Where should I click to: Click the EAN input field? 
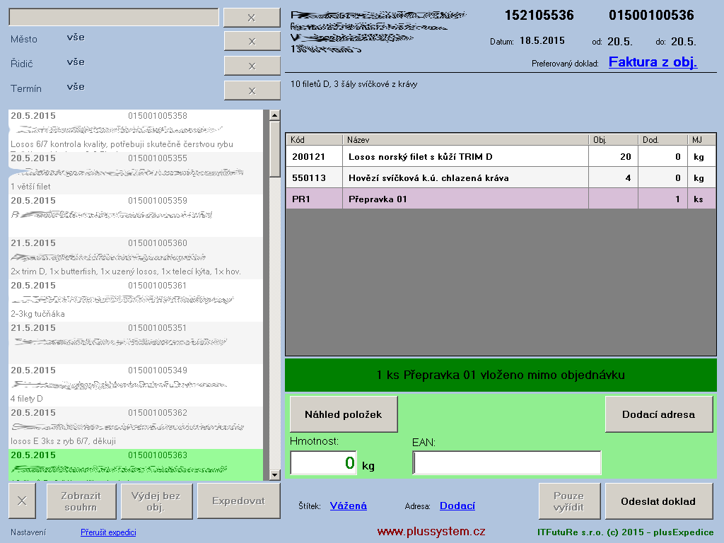click(x=506, y=462)
